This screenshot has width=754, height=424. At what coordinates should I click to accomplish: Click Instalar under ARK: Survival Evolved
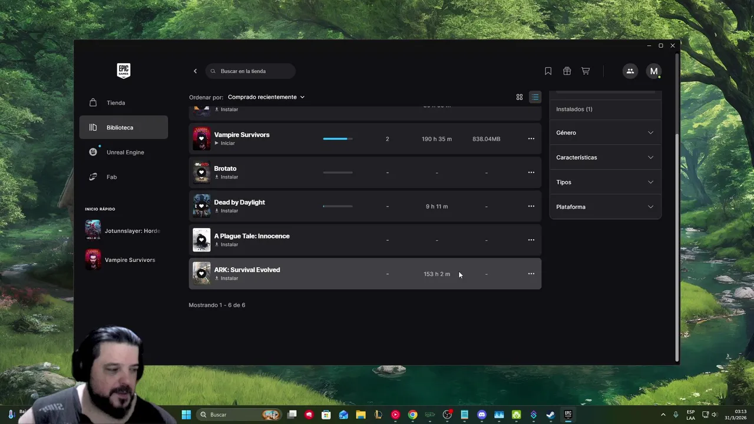pyautogui.click(x=226, y=278)
